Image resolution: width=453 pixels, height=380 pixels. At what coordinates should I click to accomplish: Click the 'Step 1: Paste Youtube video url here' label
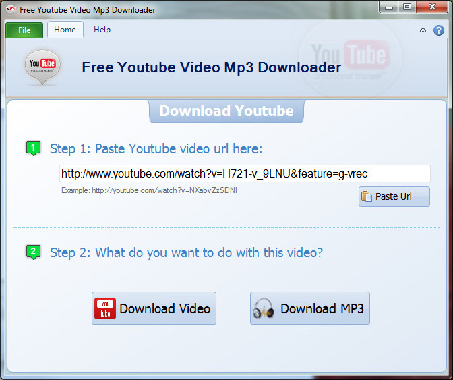156,148
